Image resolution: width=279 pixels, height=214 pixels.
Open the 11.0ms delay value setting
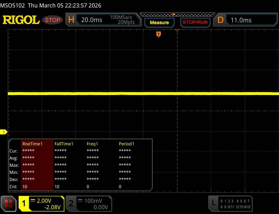coord(241,20)
